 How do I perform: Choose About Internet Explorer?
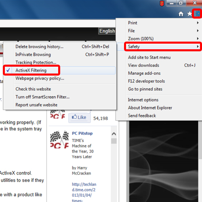coord(164,108)
